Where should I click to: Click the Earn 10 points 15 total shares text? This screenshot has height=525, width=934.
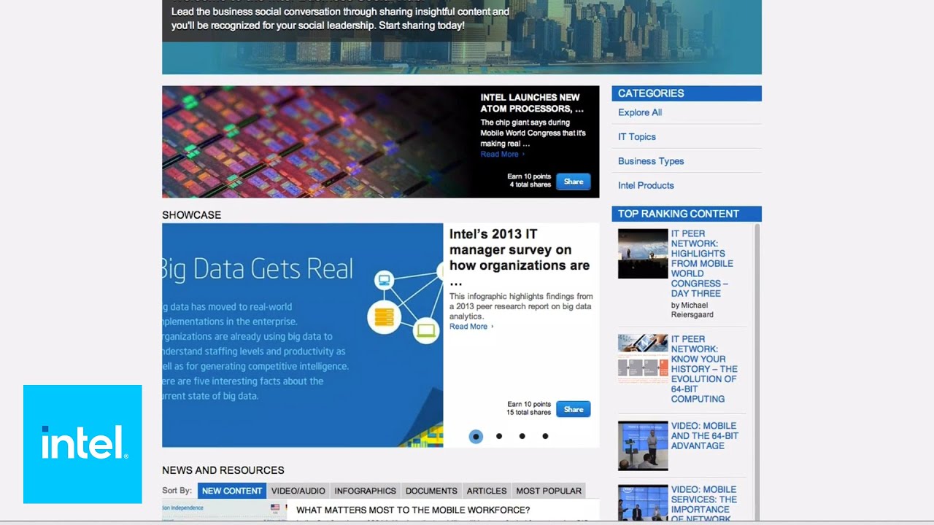(529, 408)
